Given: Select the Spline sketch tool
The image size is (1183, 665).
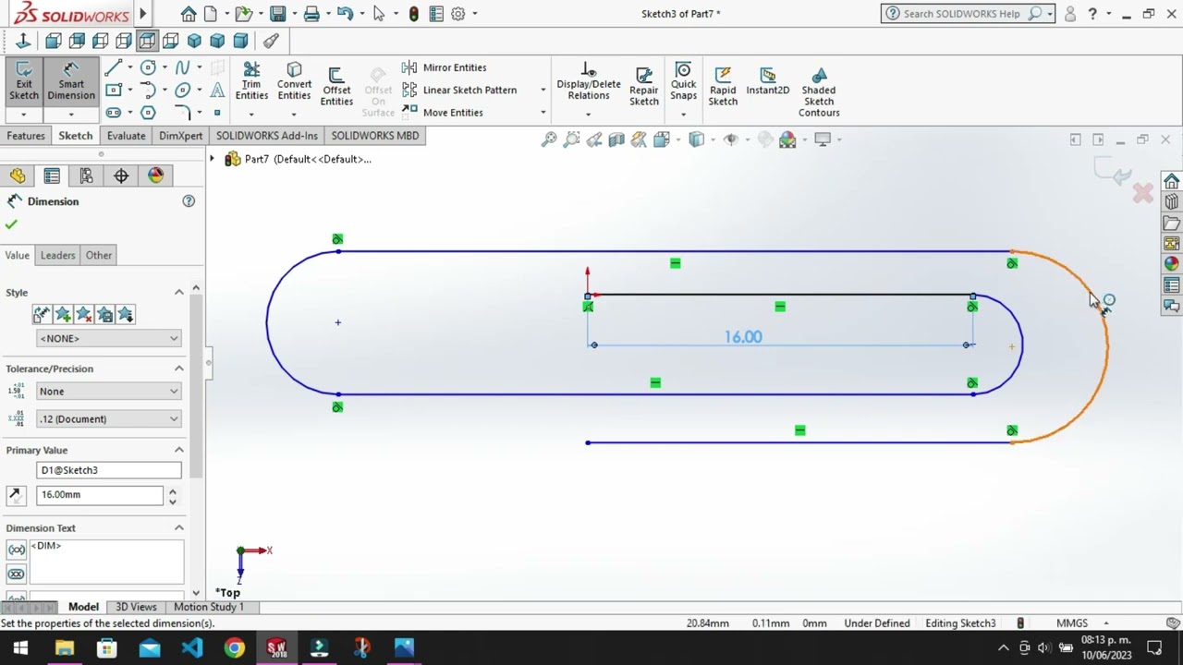Looking at the screenshot, I should pyautogui.click(x=182, y=67).
